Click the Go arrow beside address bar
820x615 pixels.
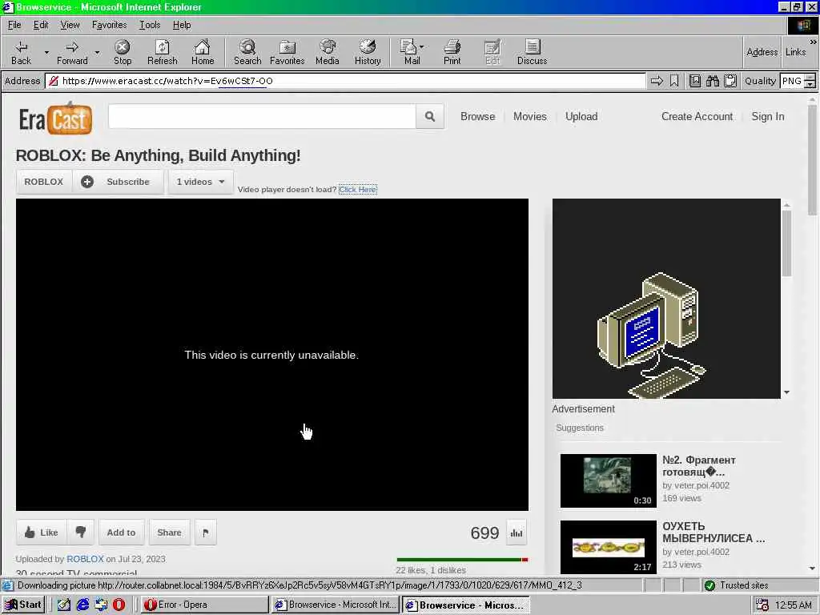(657, 81)
